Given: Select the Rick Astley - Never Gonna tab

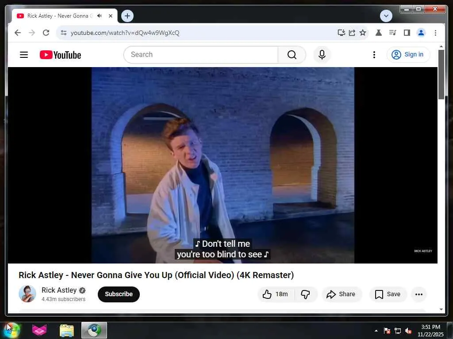Looking at the screenshot, I should [x=60, y=16].
